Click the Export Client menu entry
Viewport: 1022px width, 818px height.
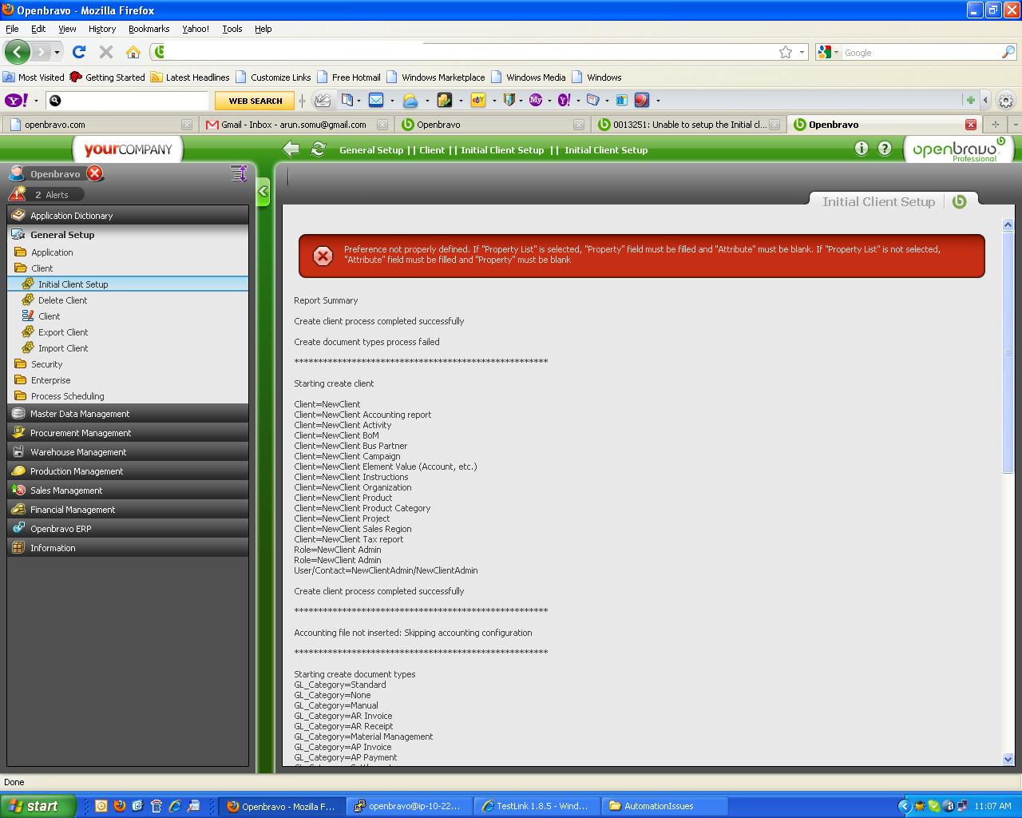point(63,332)
